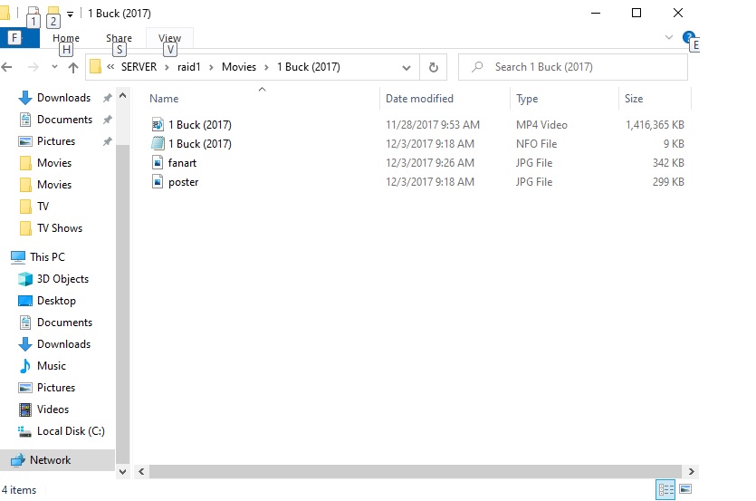Click Movies in the breadcrumb path
This screenshot has height=501, width=756.
(239, 67)
